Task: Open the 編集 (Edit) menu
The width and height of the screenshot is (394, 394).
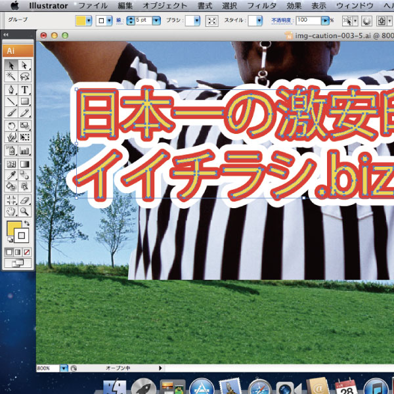Action: 125,5
